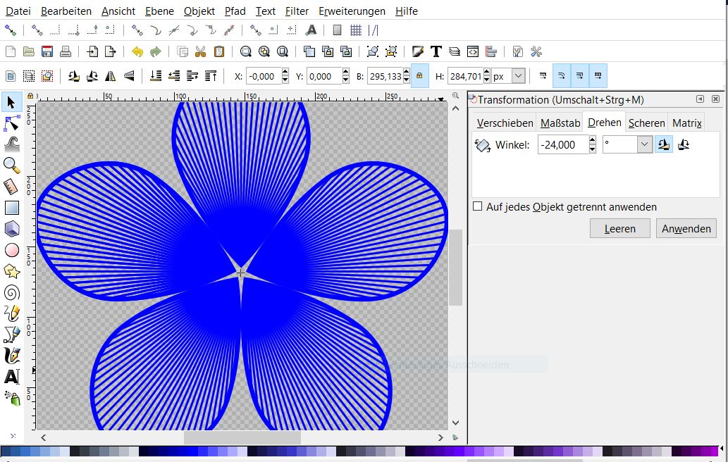728x462 pixels.
Task: Flip selection horizontally via toolbar icon
Action: (x=111, y=76)
